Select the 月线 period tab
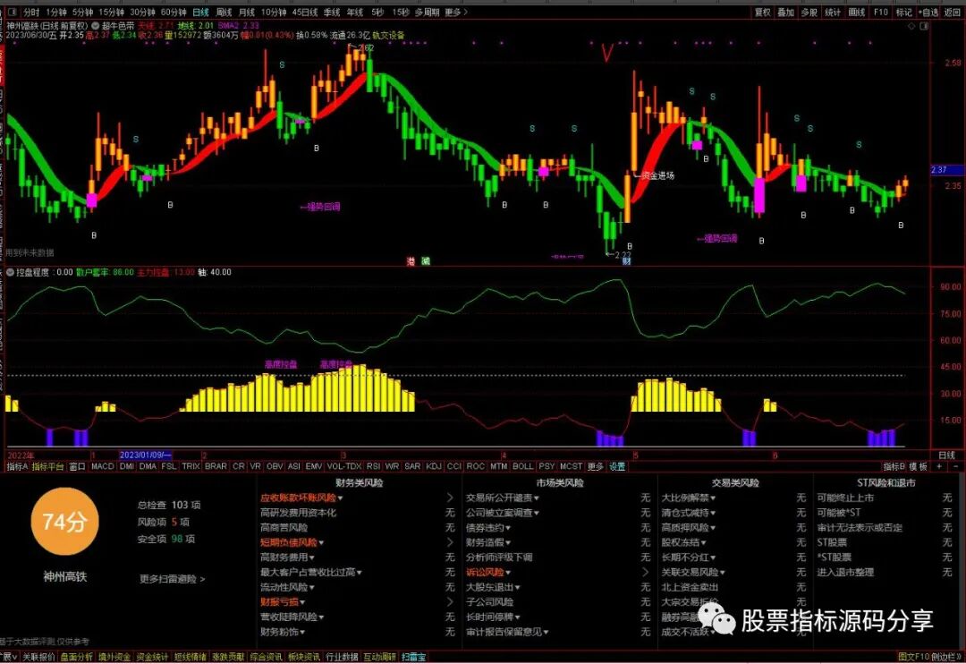This screenshot has width=966, height=664. [x=247, y=12]
